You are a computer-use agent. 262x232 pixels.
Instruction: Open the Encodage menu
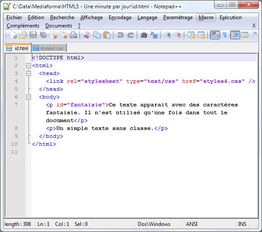(x=120, y=17)
